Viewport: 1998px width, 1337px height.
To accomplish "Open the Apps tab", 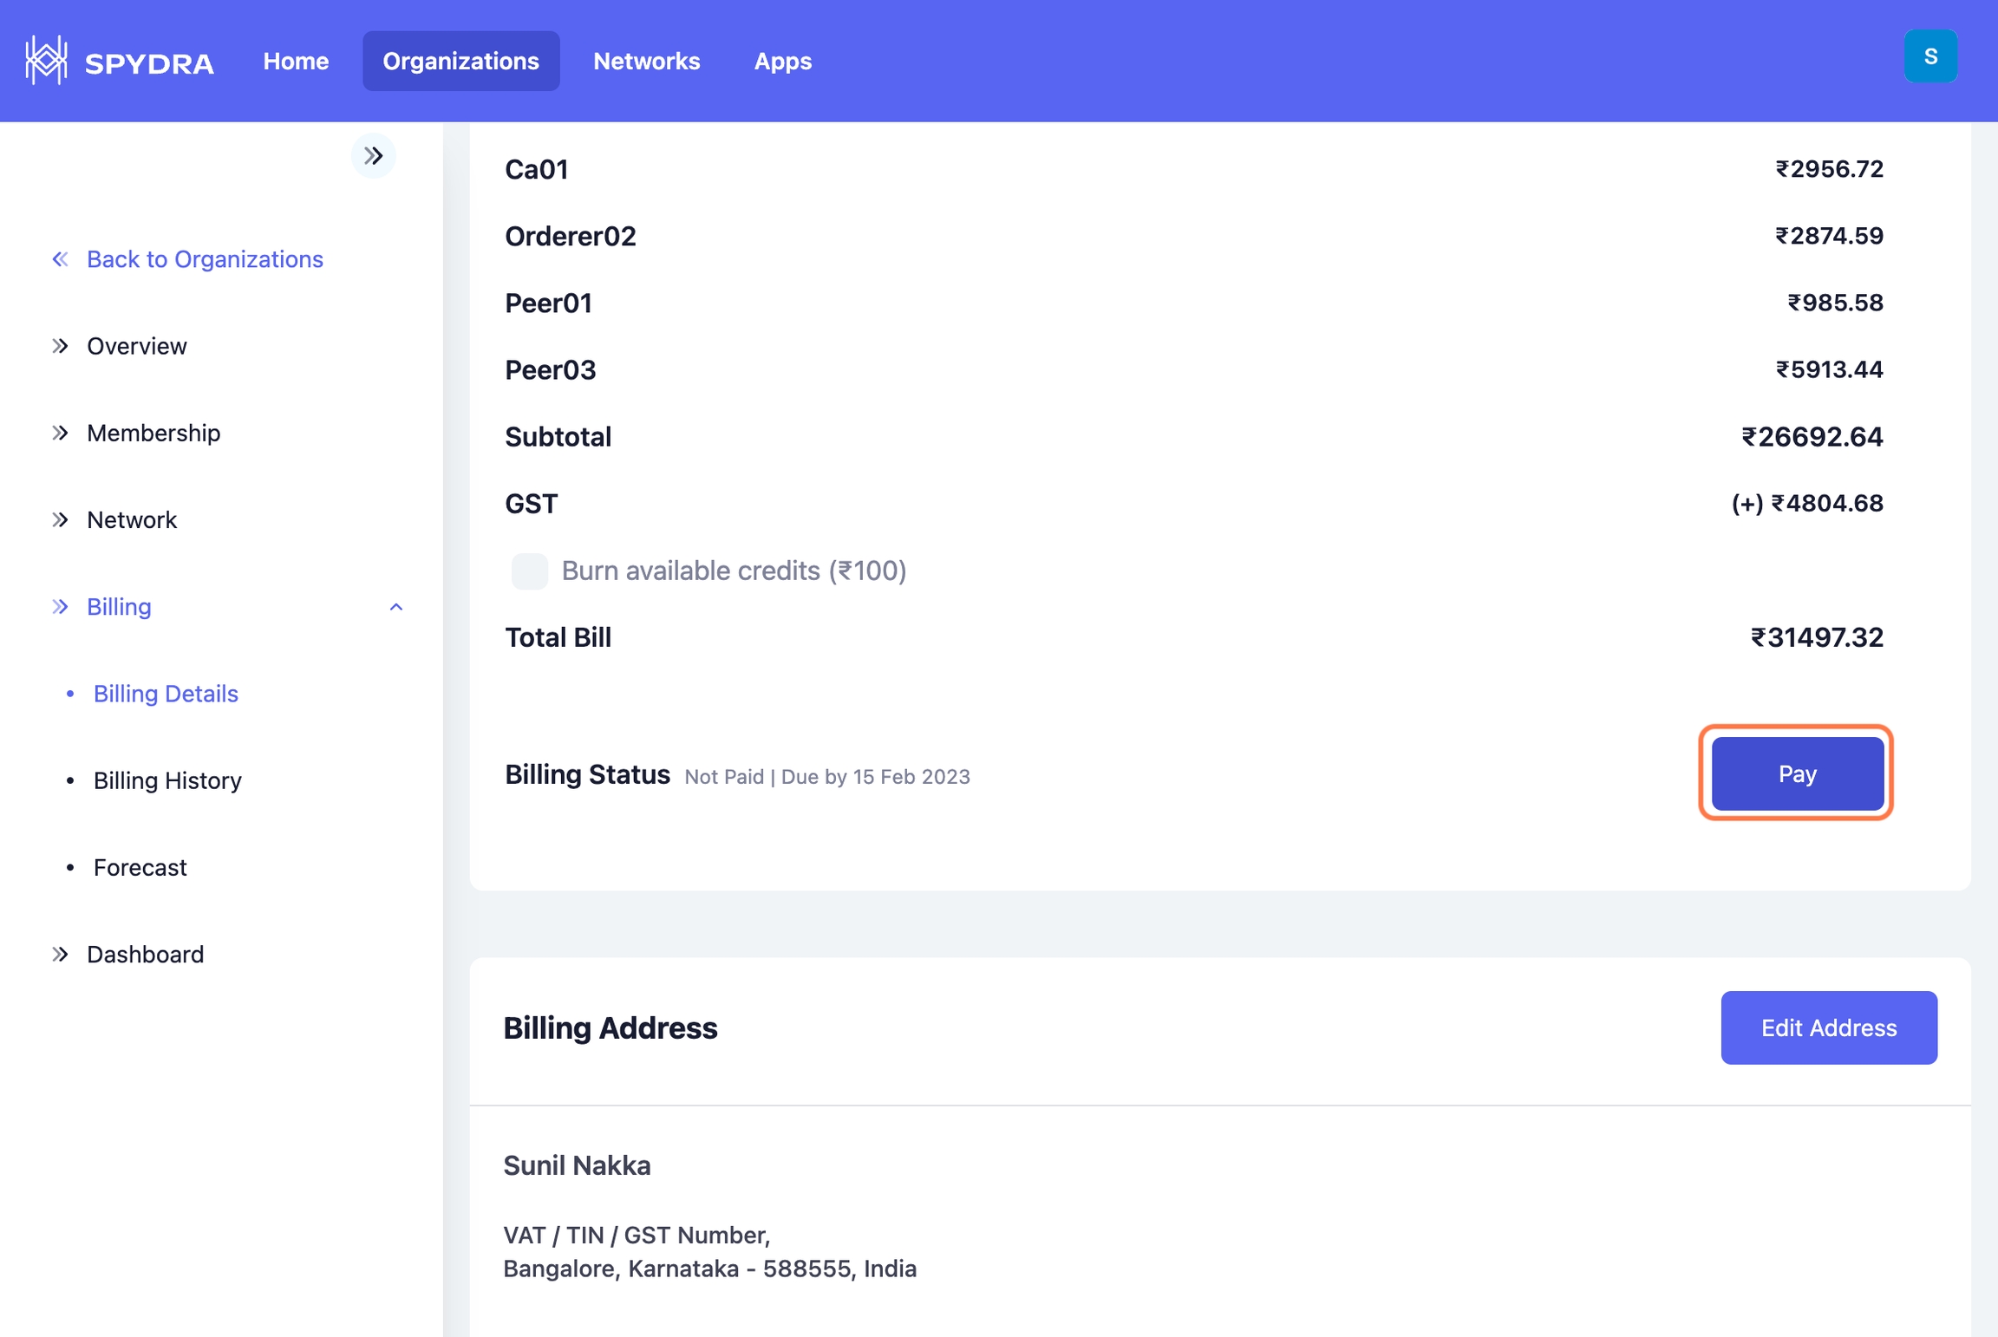I will [782, 62].
